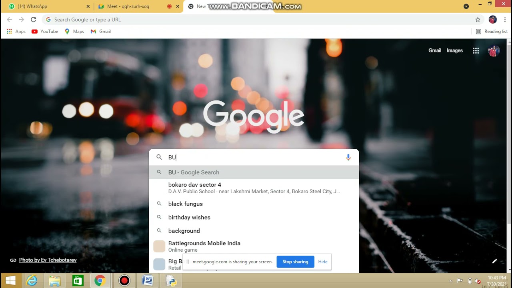The image size is (512, 288).
Task: Click the tab search dropdown arrow
Action: pos(466,6)
